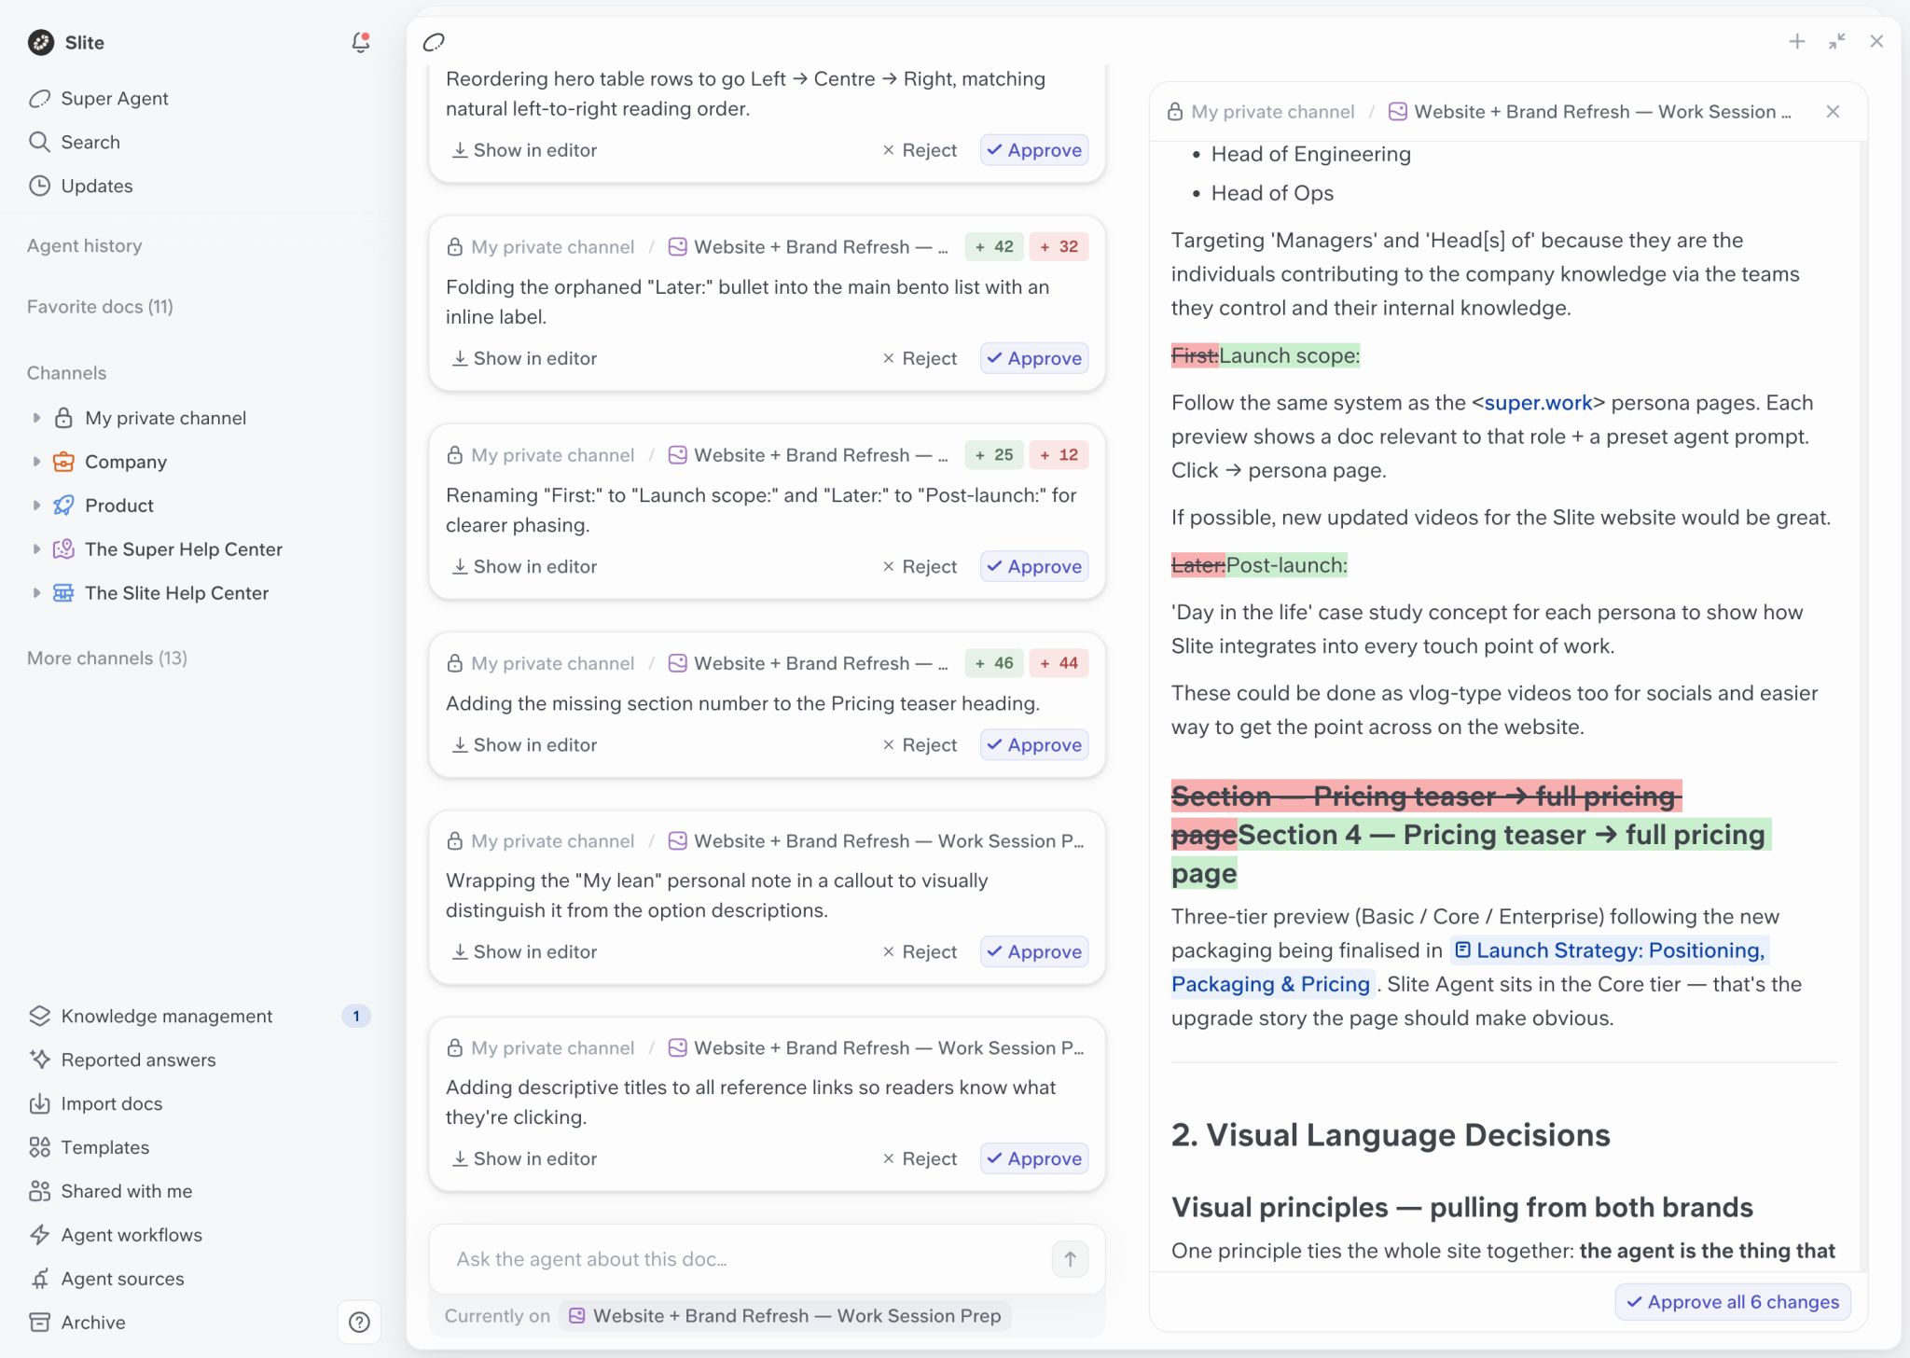The width and height of the screenshot is (1910, 1358).
Task: Close the document preview pane
Action: click(1833, 111)
